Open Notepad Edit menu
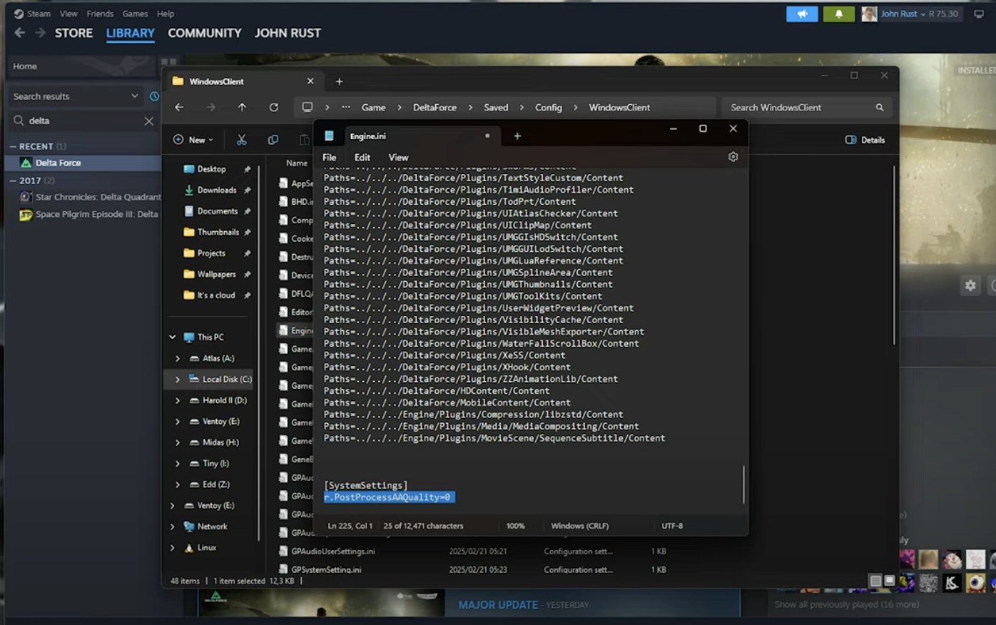Viewport: 996px width, 625px height. click(362, 158)
